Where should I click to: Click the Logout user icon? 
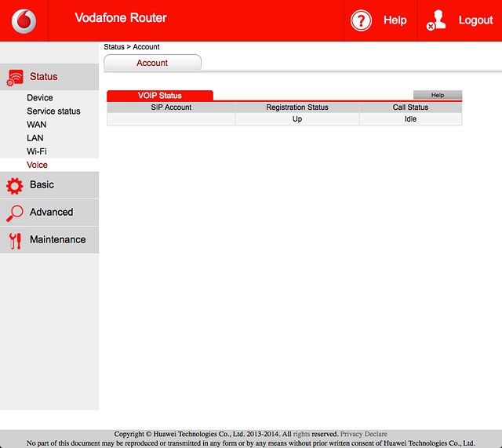pos(436,20)
